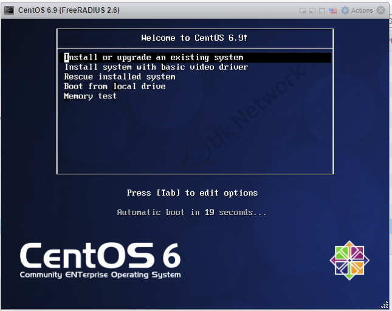This screenshot has width=392, height=311.
Task: Click the console window icon beside the title
Action: [9, 10]
